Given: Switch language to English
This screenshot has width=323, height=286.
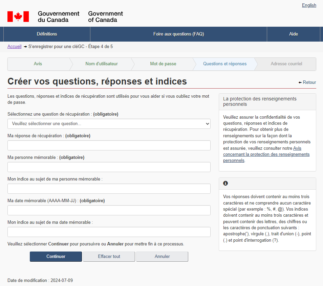Looking at the screenshot, I should (x=309, y=5).
